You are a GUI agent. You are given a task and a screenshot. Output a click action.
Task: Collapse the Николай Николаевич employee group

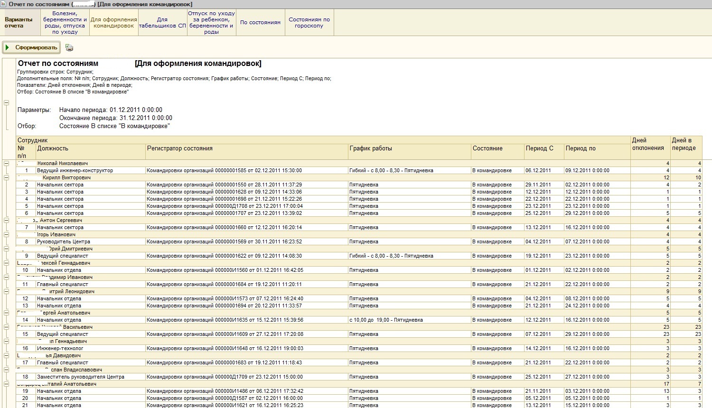click(x=7, y=163)
